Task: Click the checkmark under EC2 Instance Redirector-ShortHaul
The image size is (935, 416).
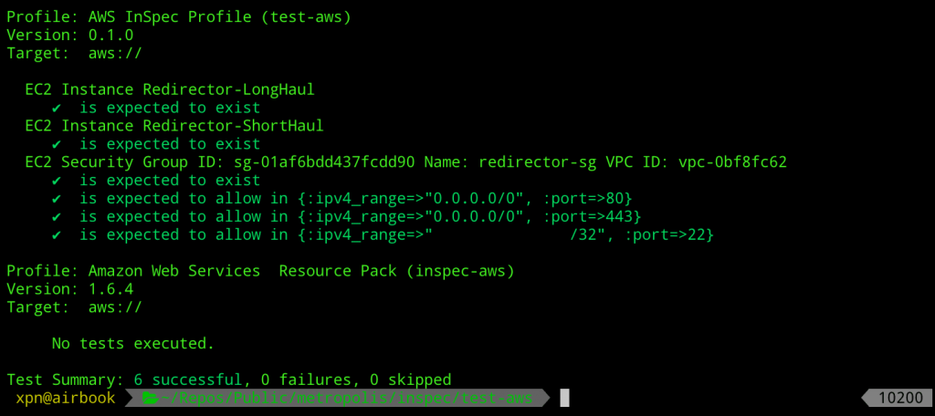Action: point(57,144)
